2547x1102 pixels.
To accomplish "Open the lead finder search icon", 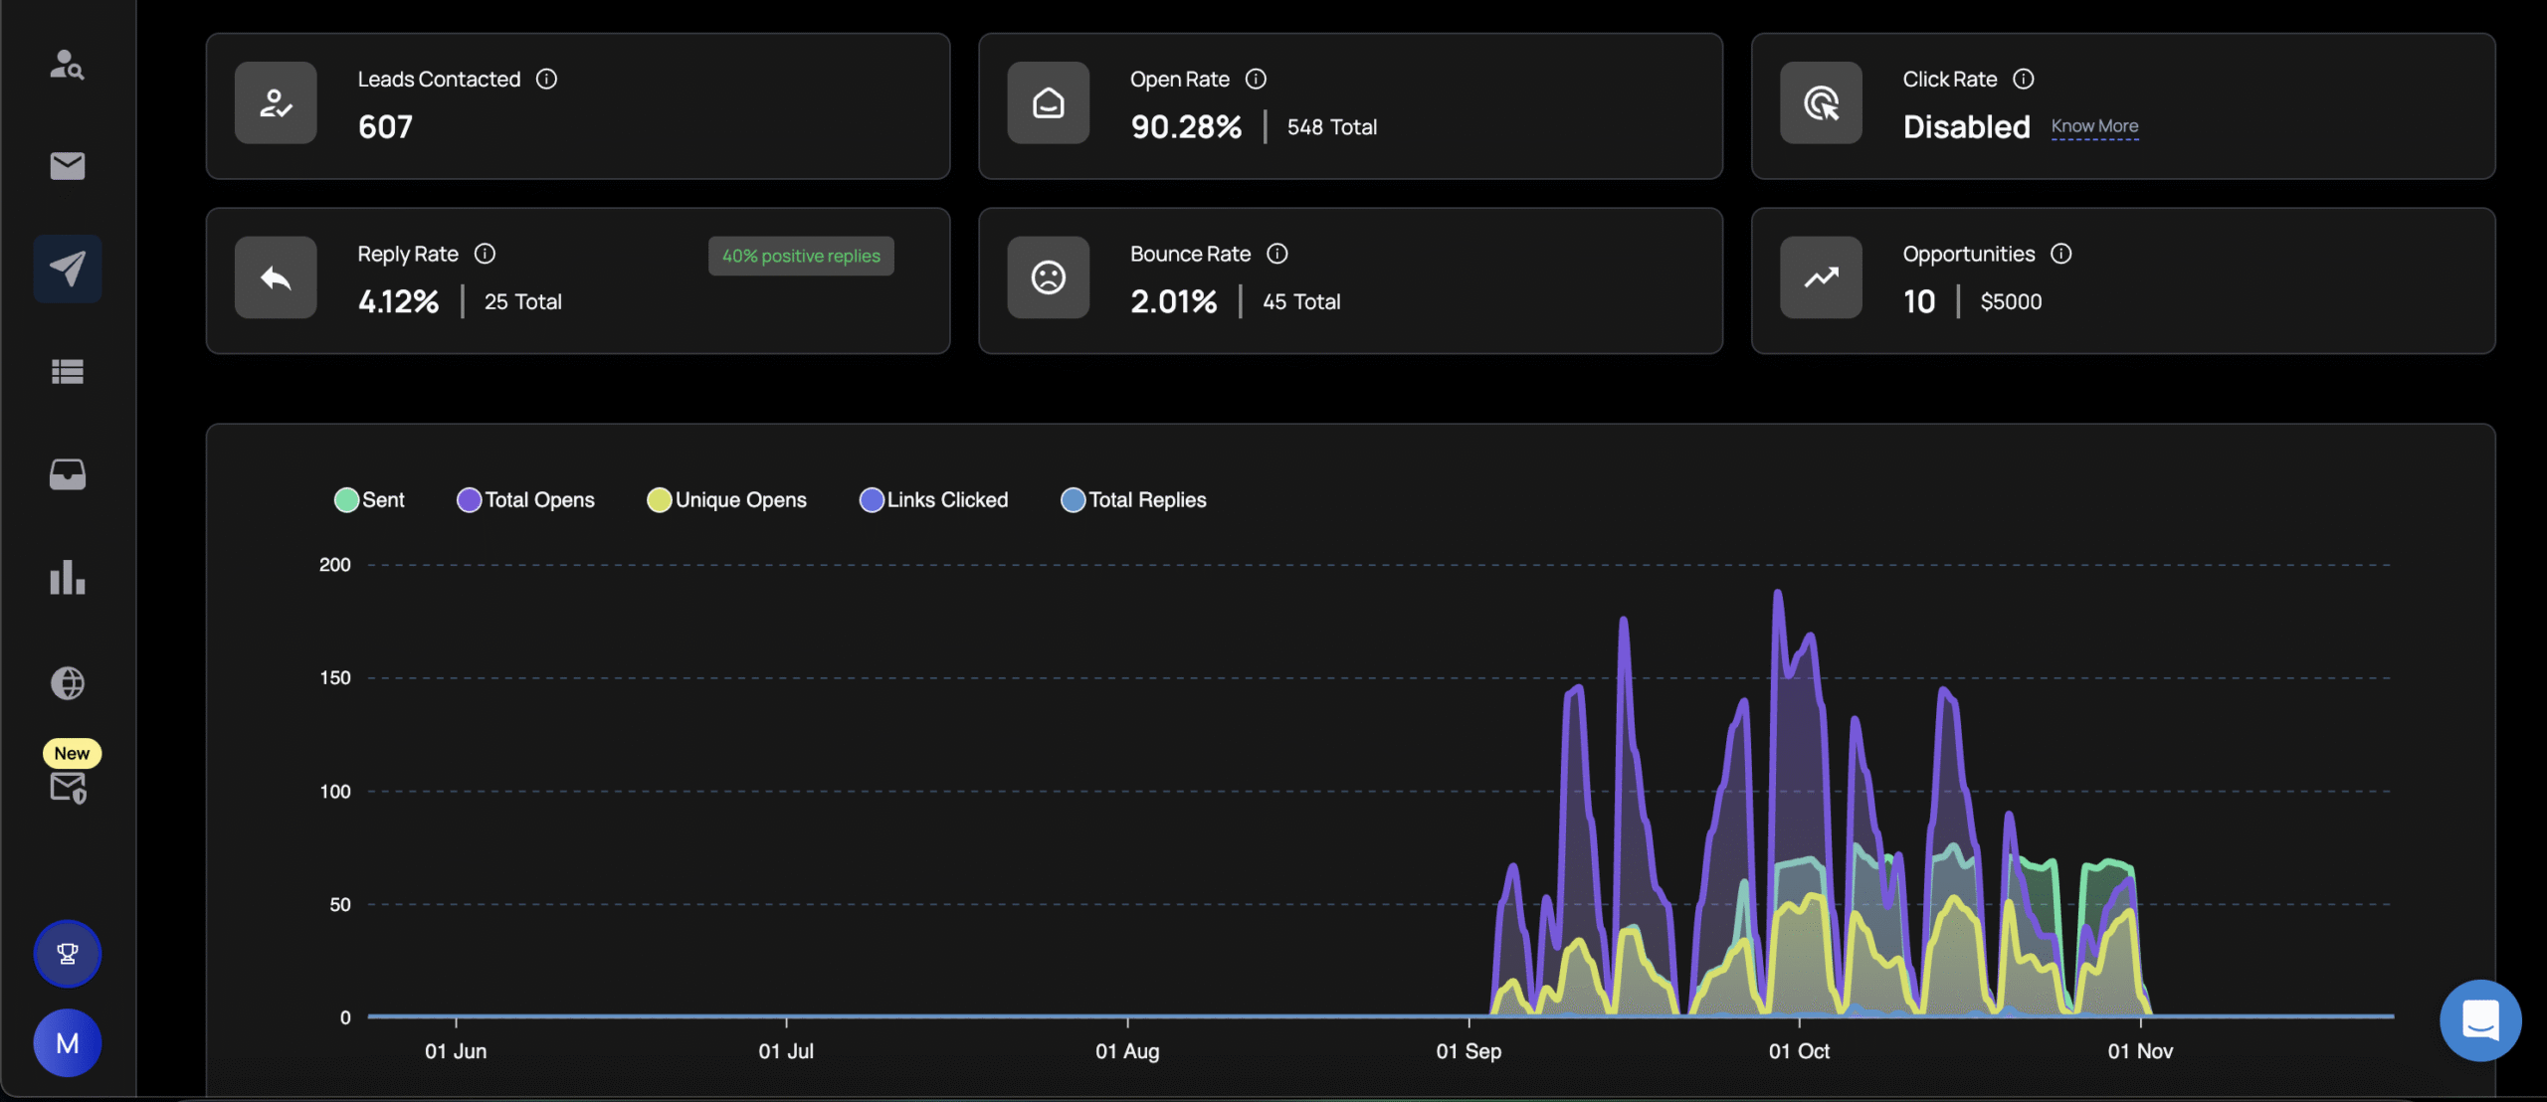I will coord(67,65).
